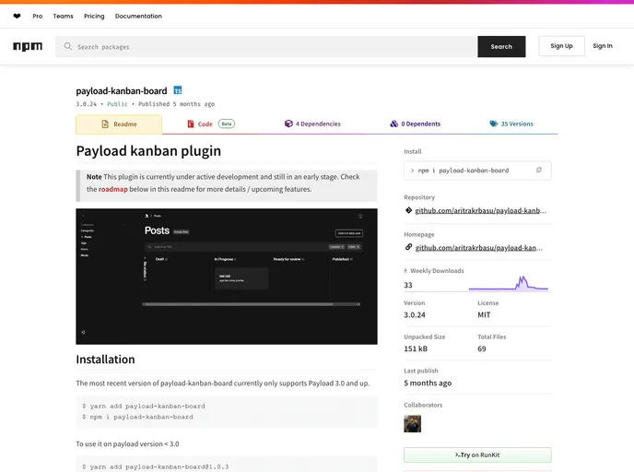Click the 'Payload kanban plugin' heading
This screenshot has width=634, height=472.
point(148,151)
